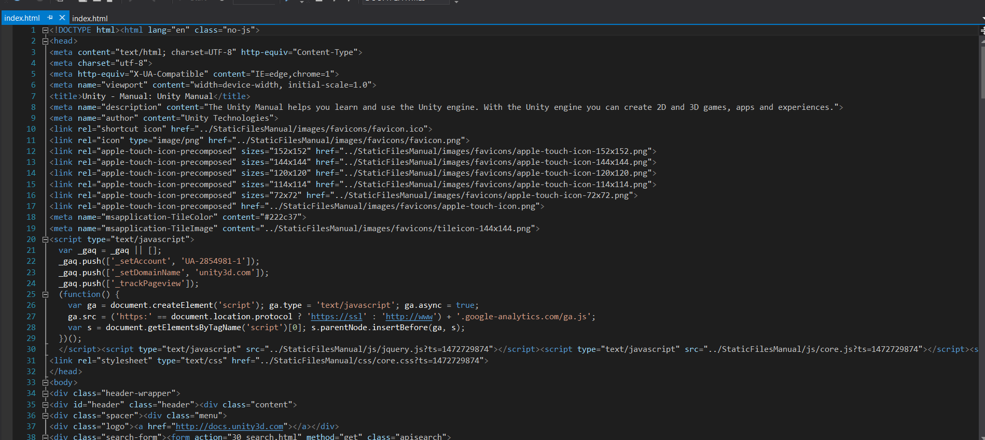Click the class="no-js" attribute on line 1
The height and width of the screenshot is (440, 985).
pos(225,30)
